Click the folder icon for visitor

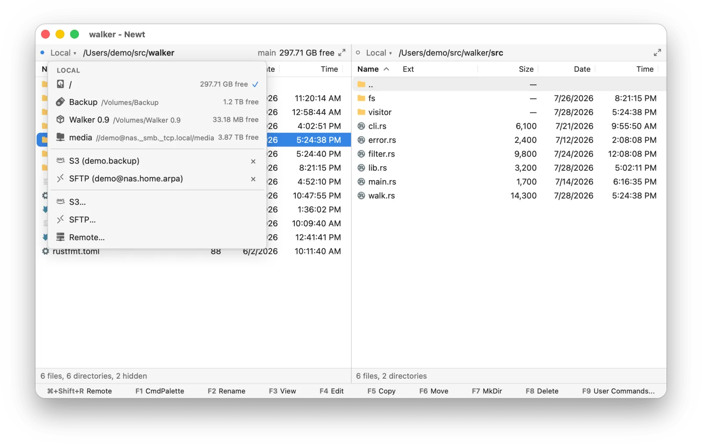click(x=361, y=112)
